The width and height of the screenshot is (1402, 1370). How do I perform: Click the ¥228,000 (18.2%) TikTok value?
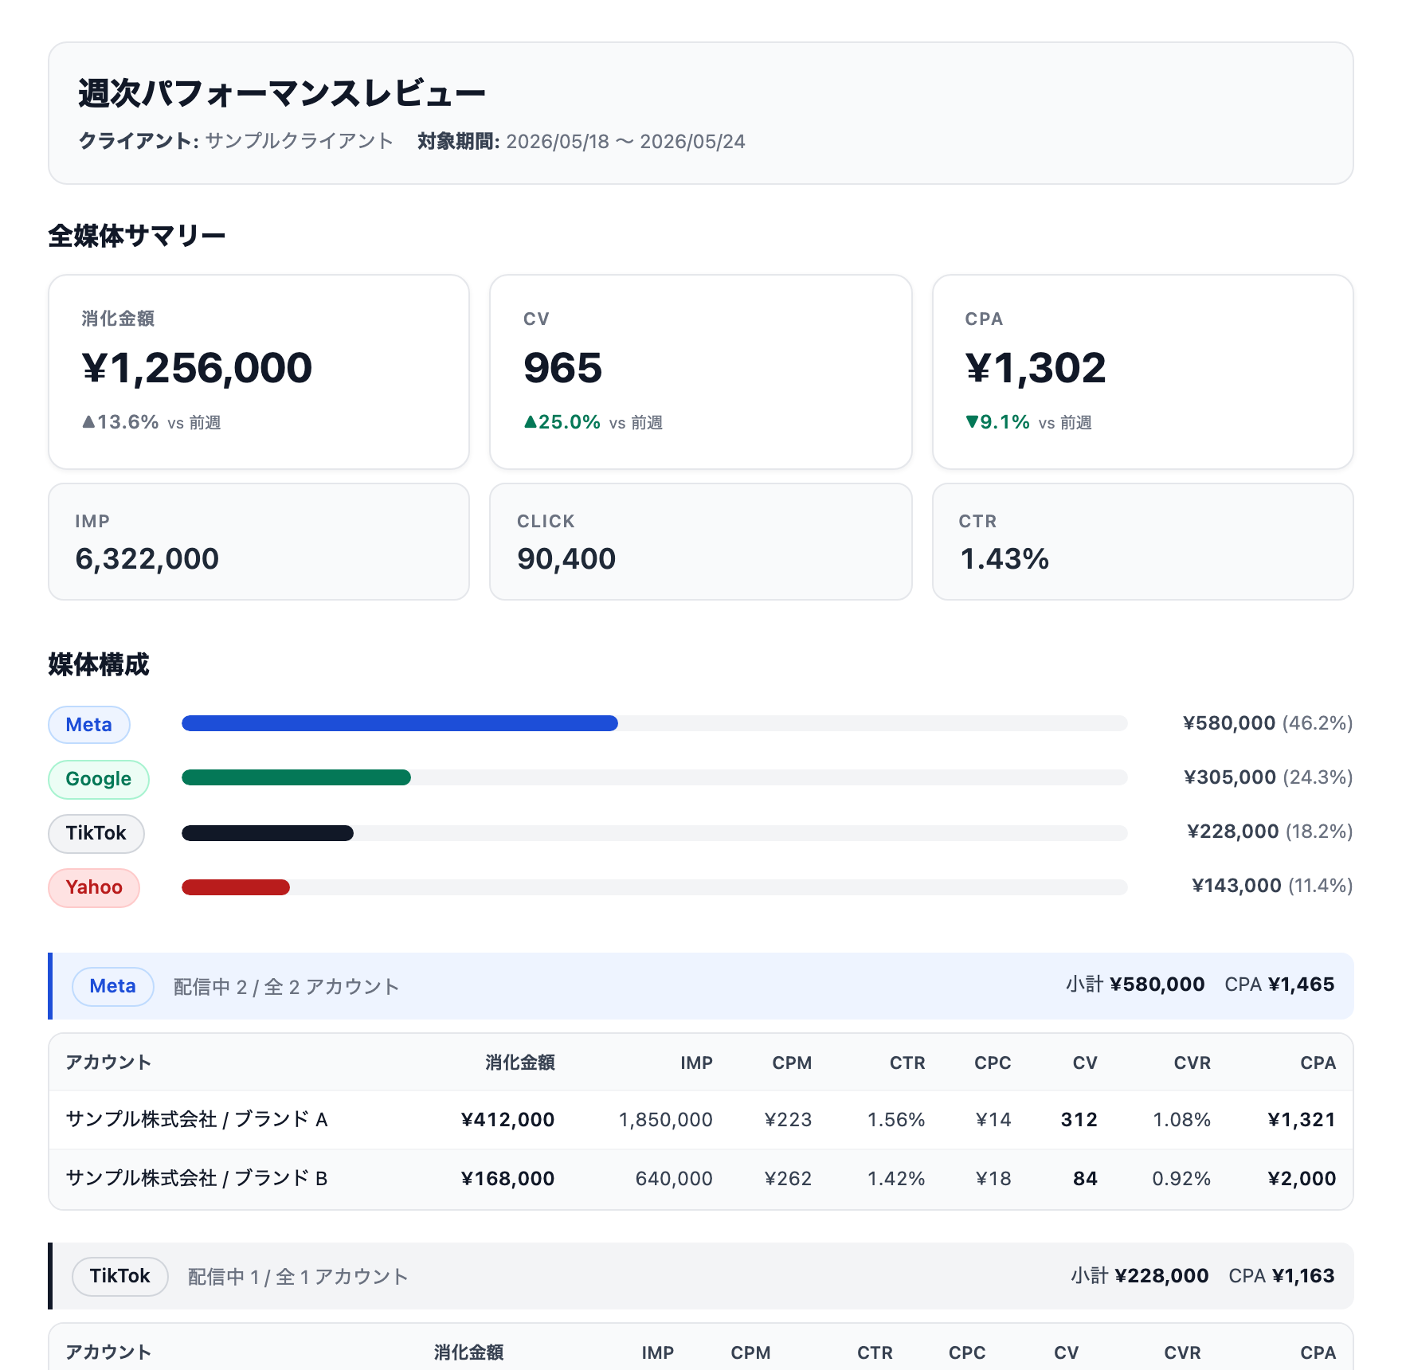tap(1270, 832)
